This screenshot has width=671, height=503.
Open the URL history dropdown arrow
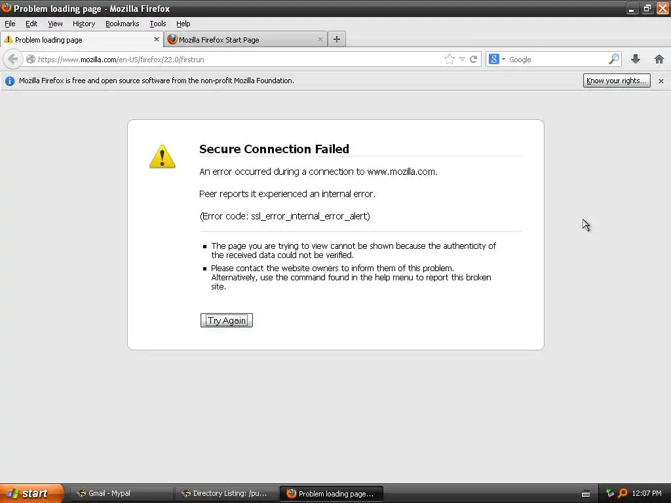[462, 59]
